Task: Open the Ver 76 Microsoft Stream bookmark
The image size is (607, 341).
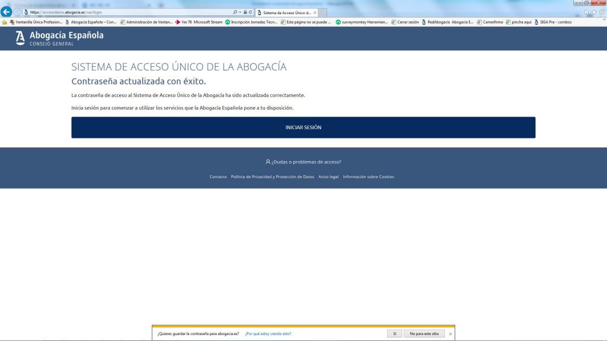Action: pos(199,22)
